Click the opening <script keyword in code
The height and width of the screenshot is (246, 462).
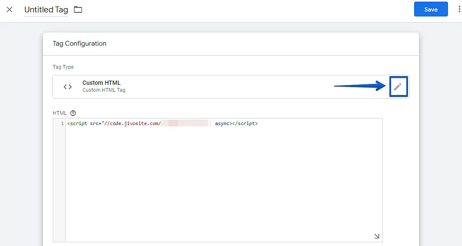[78, 123]
